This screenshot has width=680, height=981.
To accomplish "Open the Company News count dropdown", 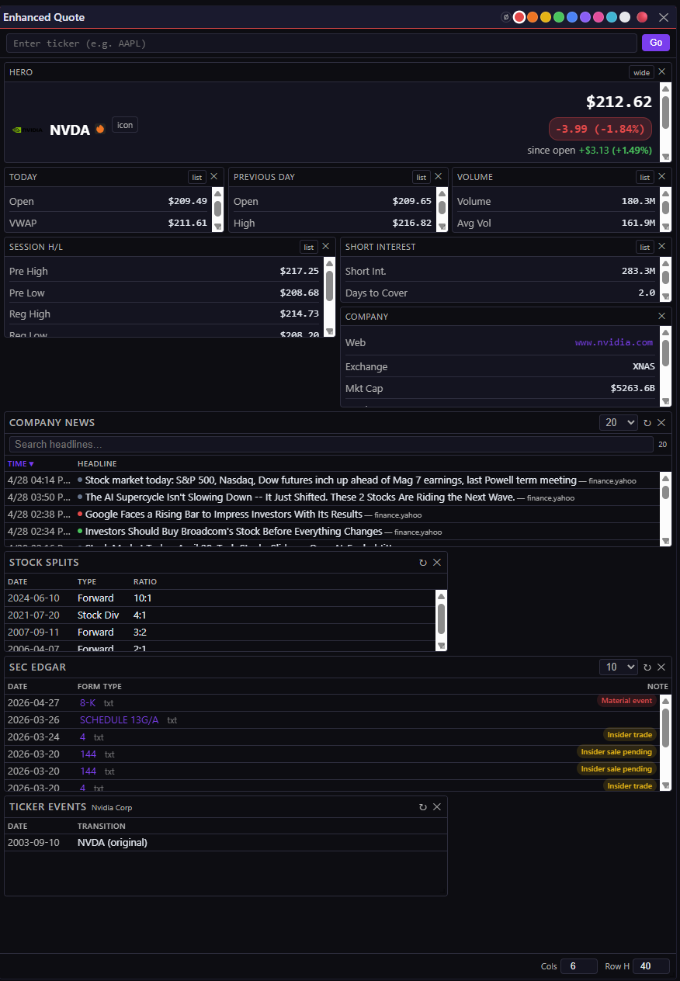I will click(x=618, y=423).
